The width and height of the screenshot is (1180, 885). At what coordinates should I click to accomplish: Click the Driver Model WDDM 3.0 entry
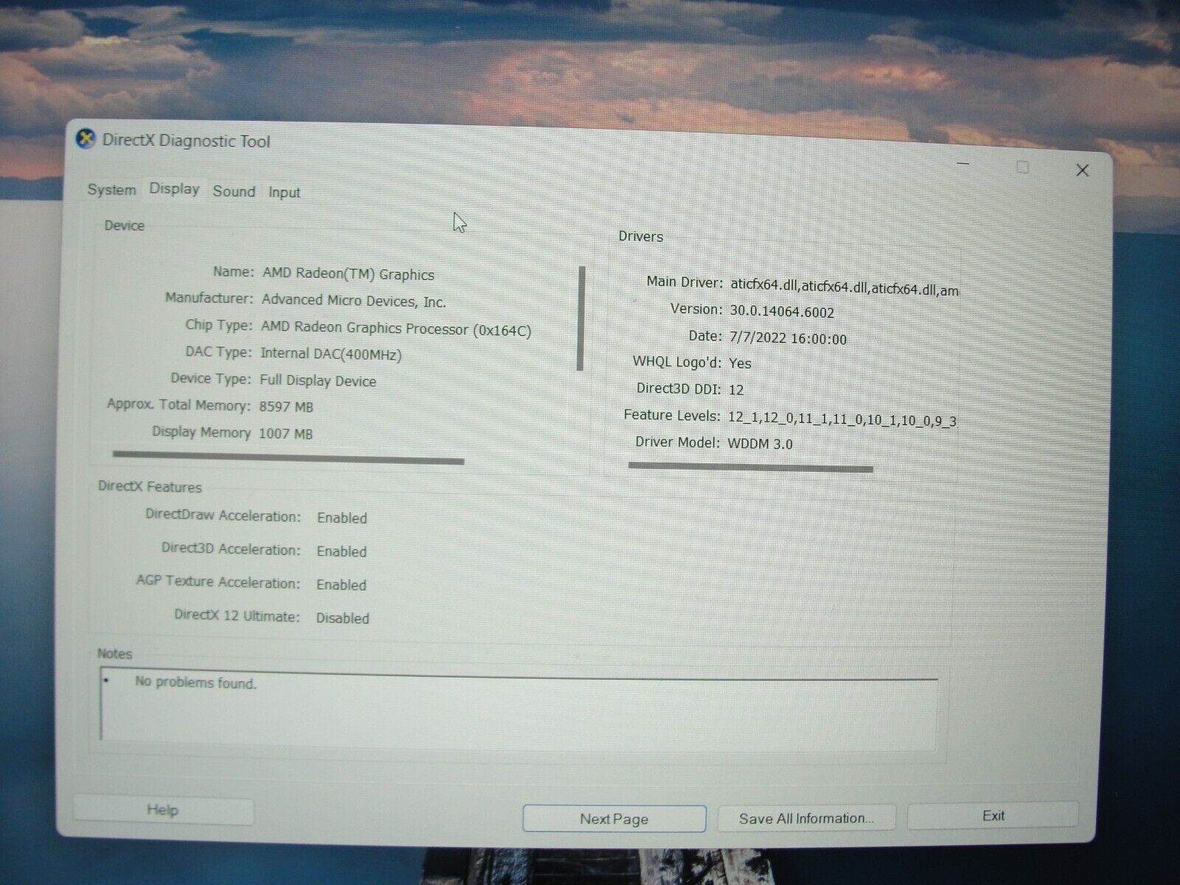click(x=760, y=442)
